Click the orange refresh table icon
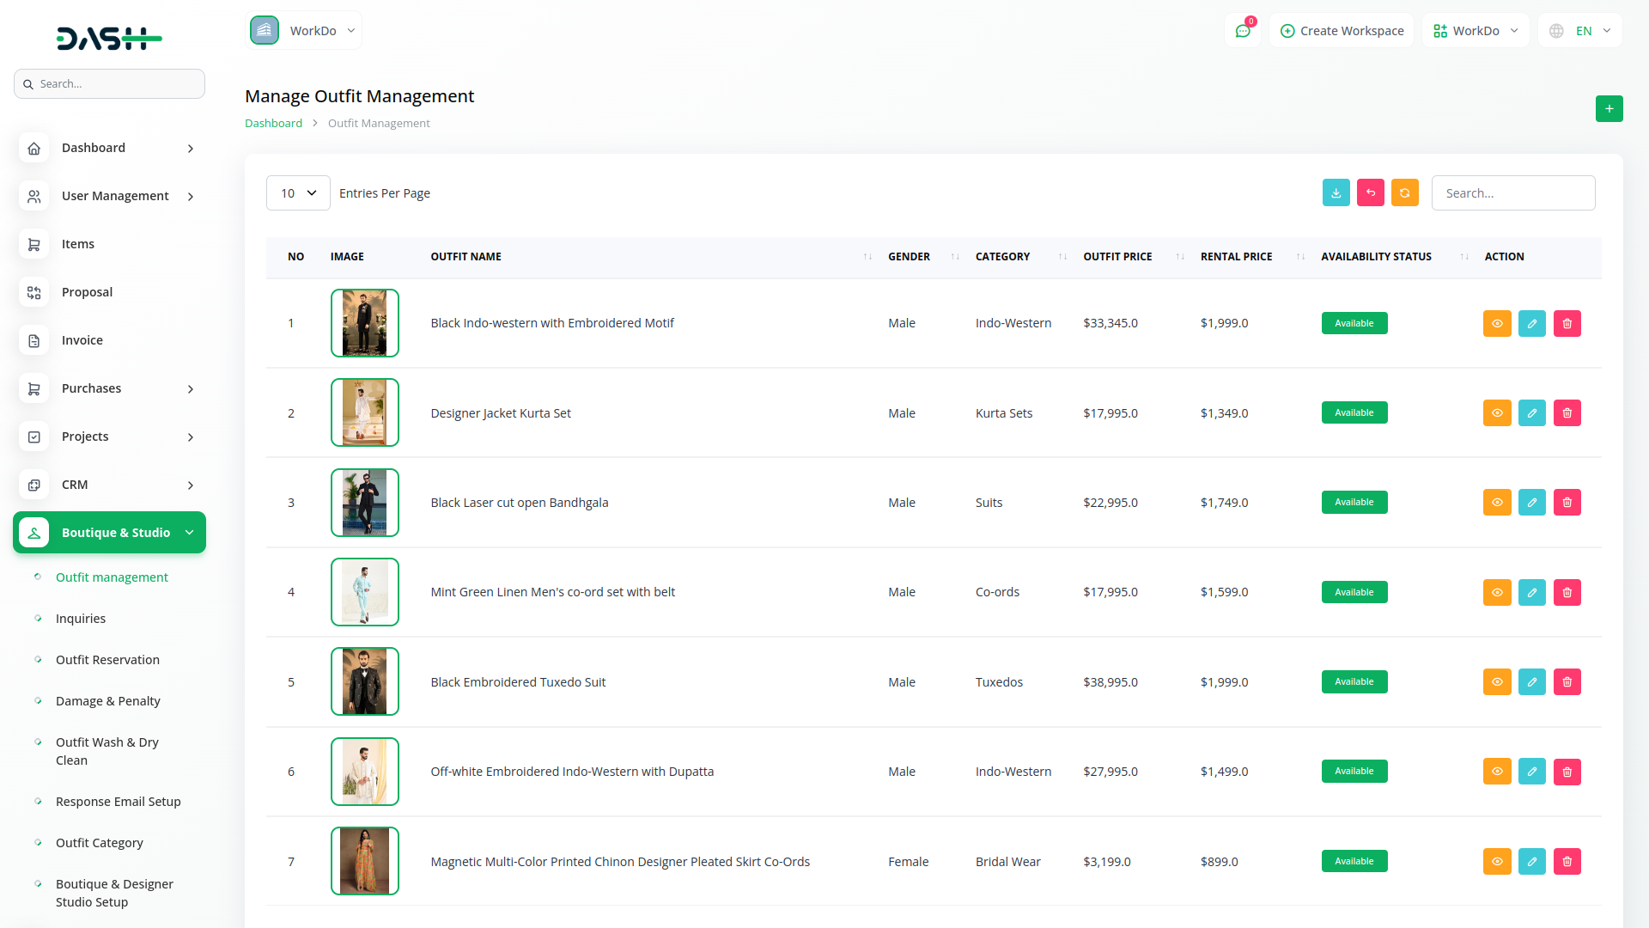Screen dimensions: 1649x928 [x=1404, y=193]
